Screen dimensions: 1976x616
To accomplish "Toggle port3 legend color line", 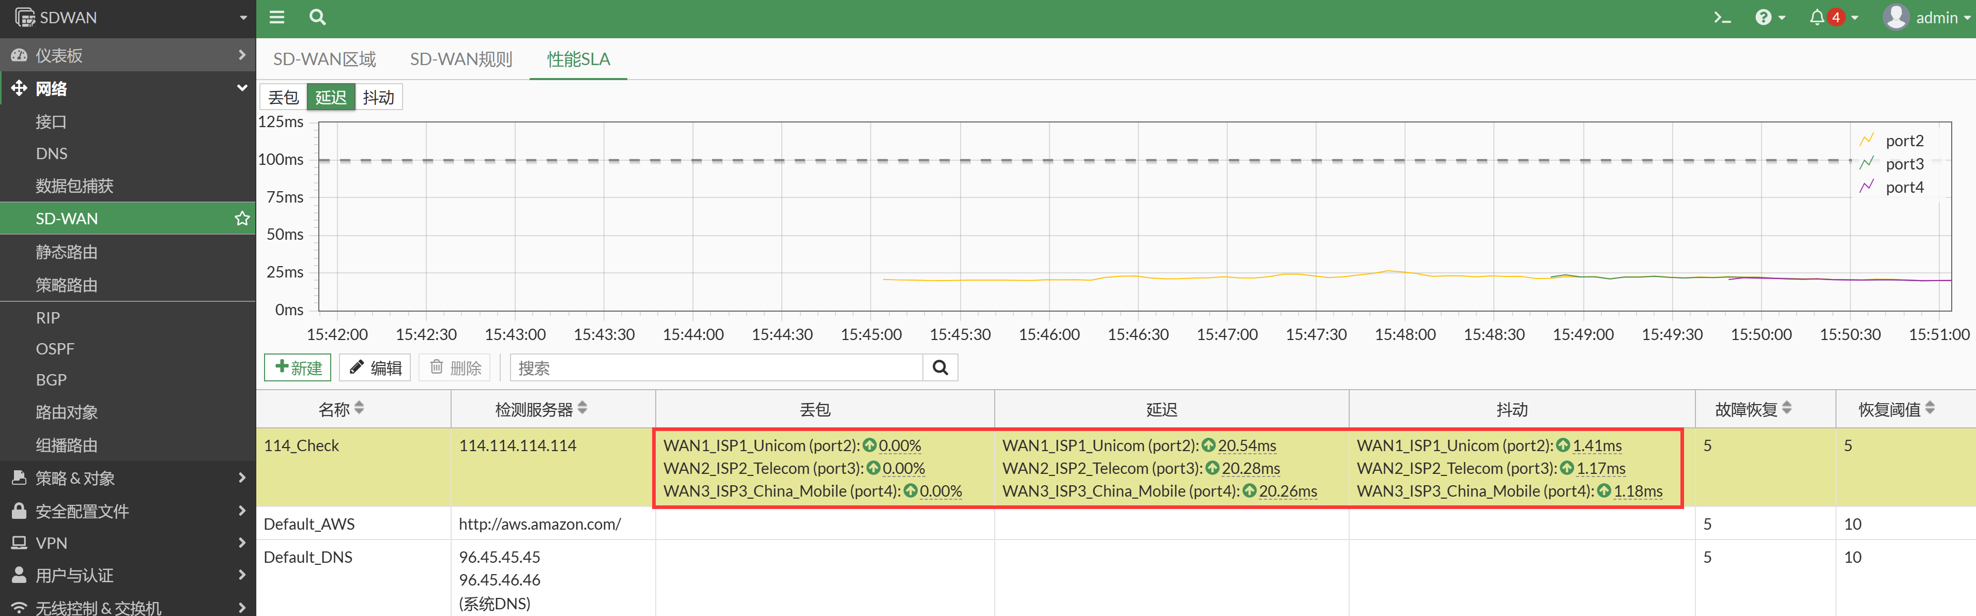I will [1866, 163].
